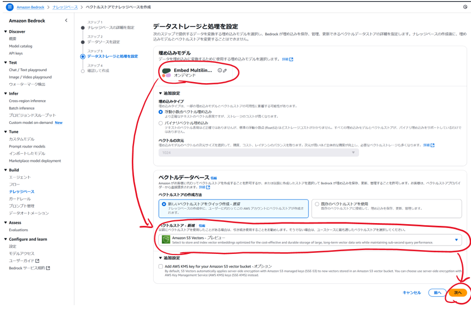Open Model catalog in the sidebar
Image resolution: width=471 pixels, height=309 pixels.
point(20,46)
